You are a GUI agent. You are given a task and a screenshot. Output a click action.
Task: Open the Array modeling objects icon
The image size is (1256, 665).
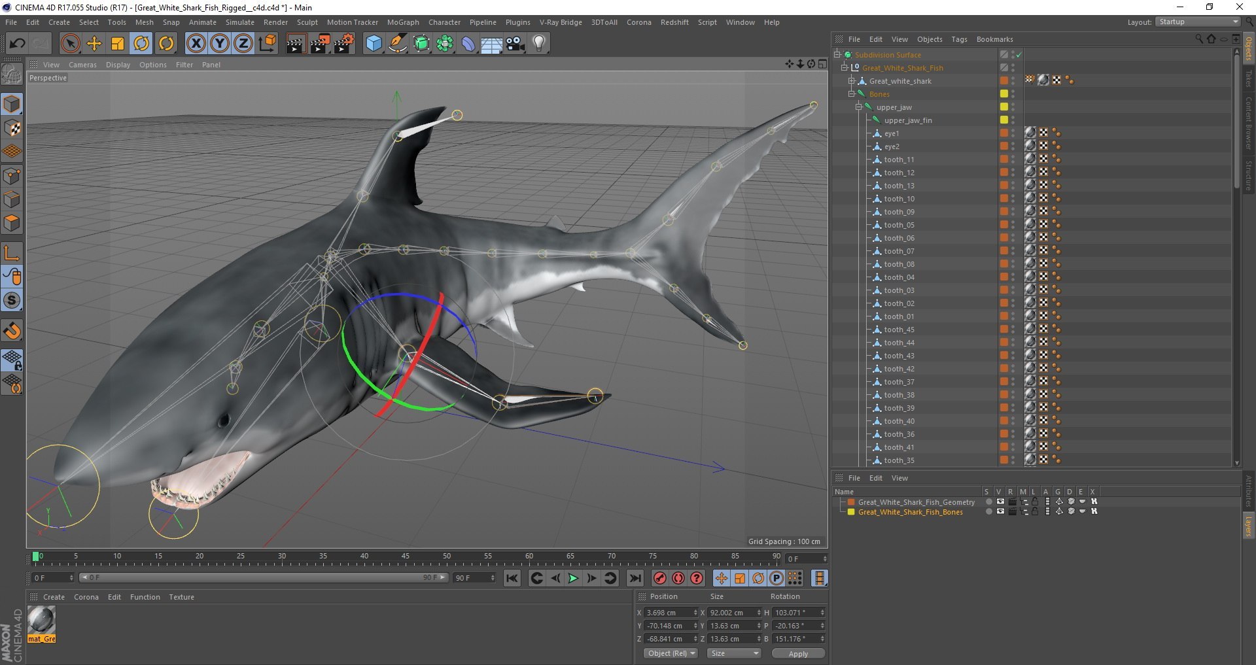pos(445,44)
